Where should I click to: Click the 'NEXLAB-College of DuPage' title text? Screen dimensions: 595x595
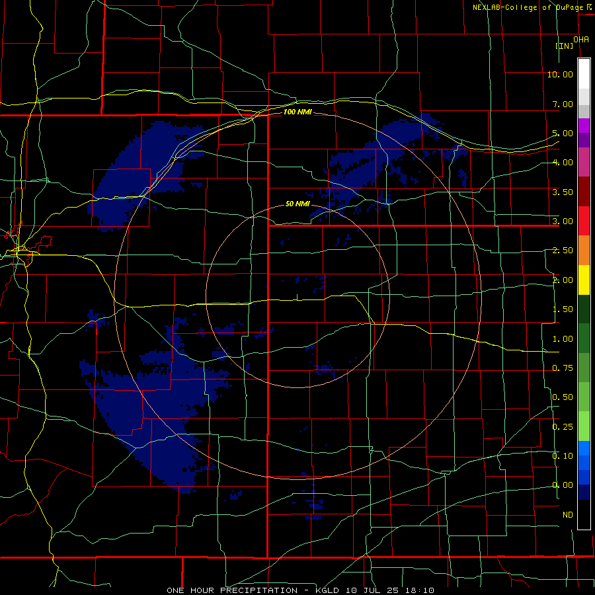click(x=529, y=7)
